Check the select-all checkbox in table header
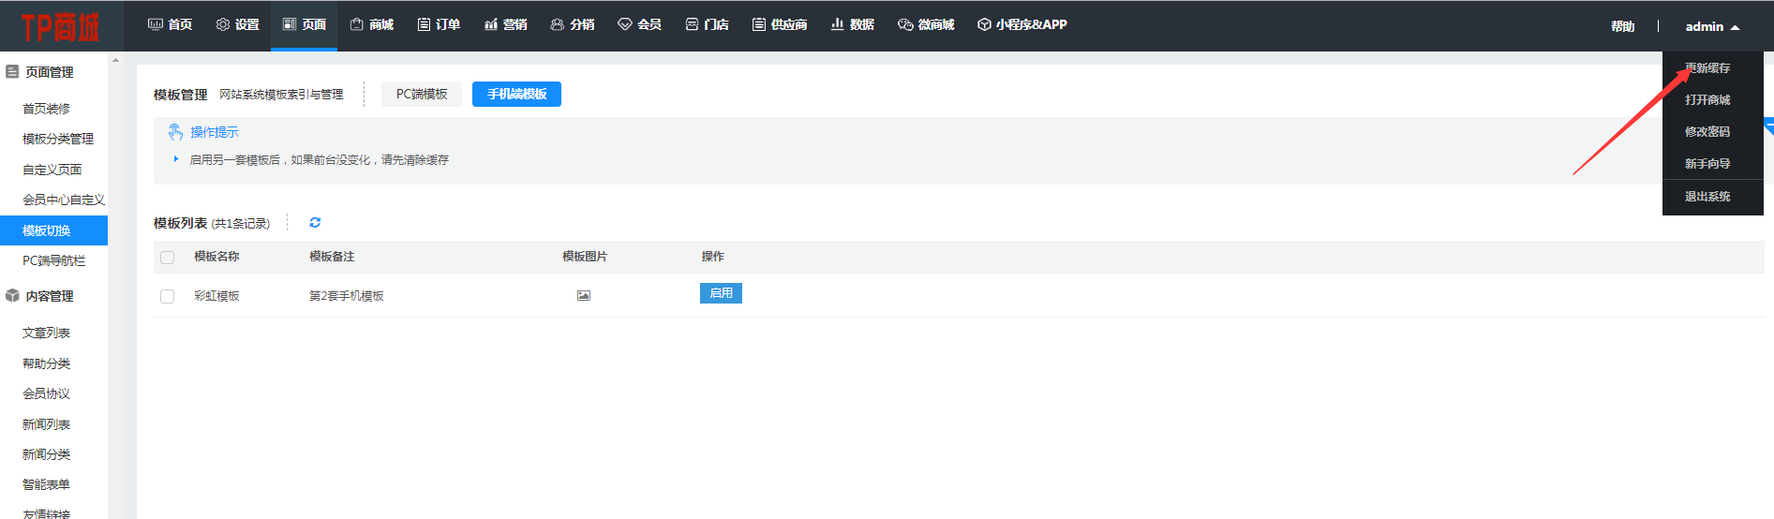 click(x=168, y=258)
